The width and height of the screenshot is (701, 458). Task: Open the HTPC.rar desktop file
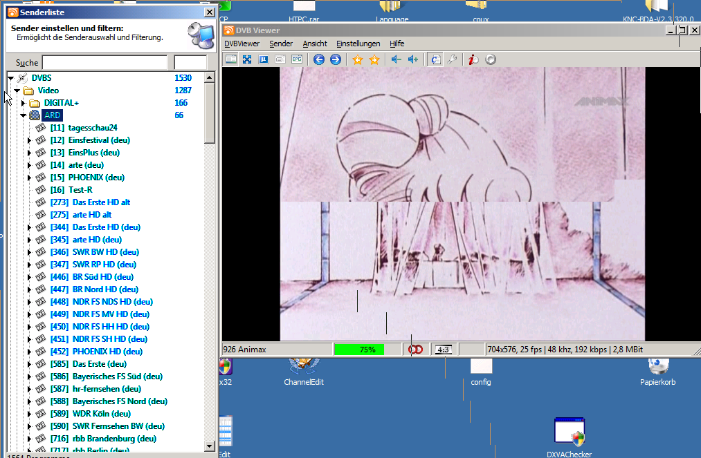click(x=304, y=11)
